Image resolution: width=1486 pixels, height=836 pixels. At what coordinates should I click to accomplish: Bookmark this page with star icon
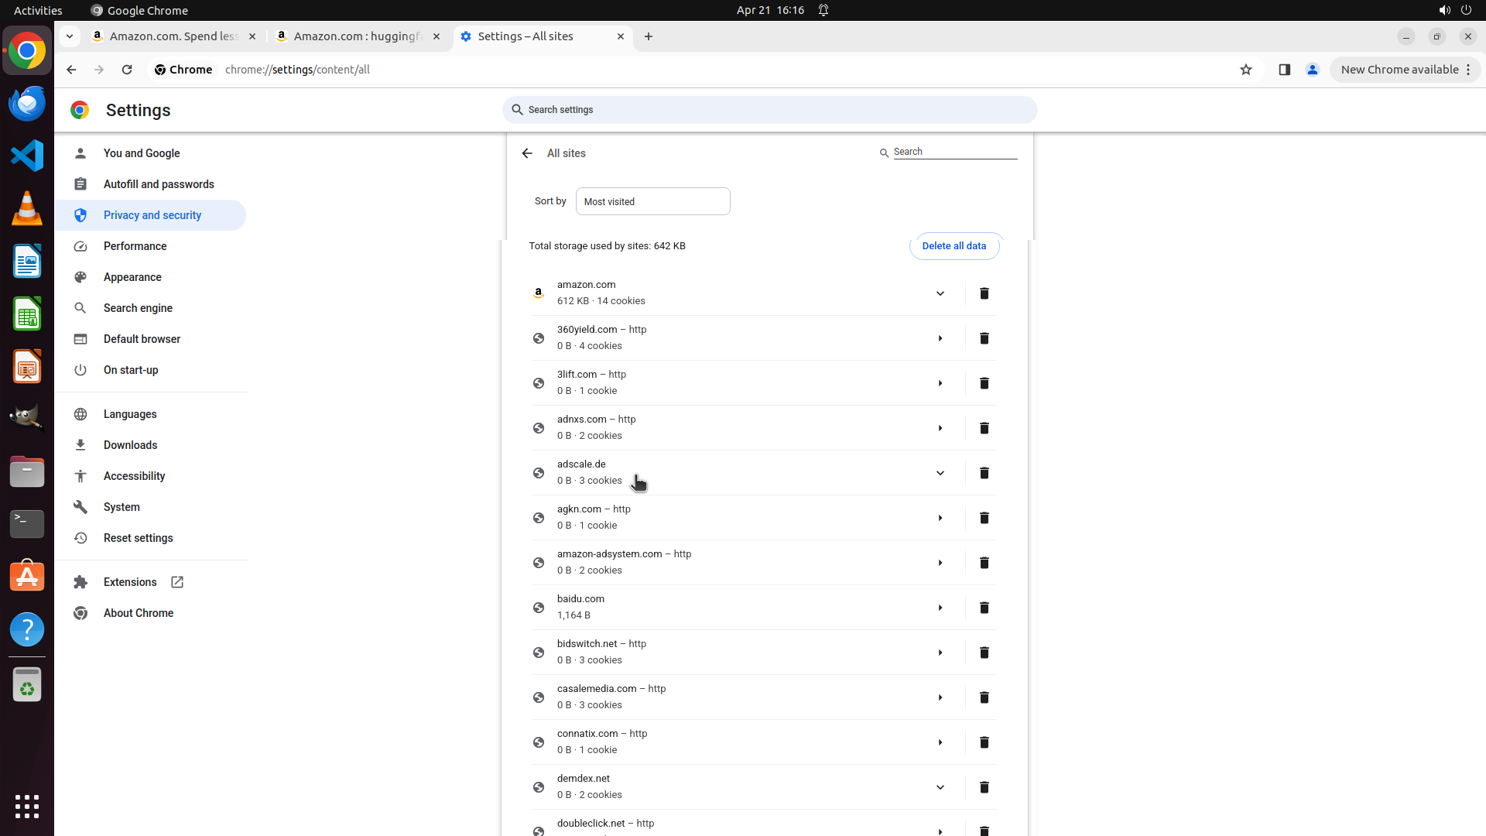1245,70
